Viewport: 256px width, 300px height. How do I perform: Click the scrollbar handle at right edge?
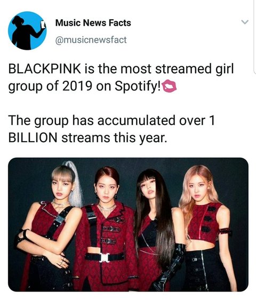255,36
